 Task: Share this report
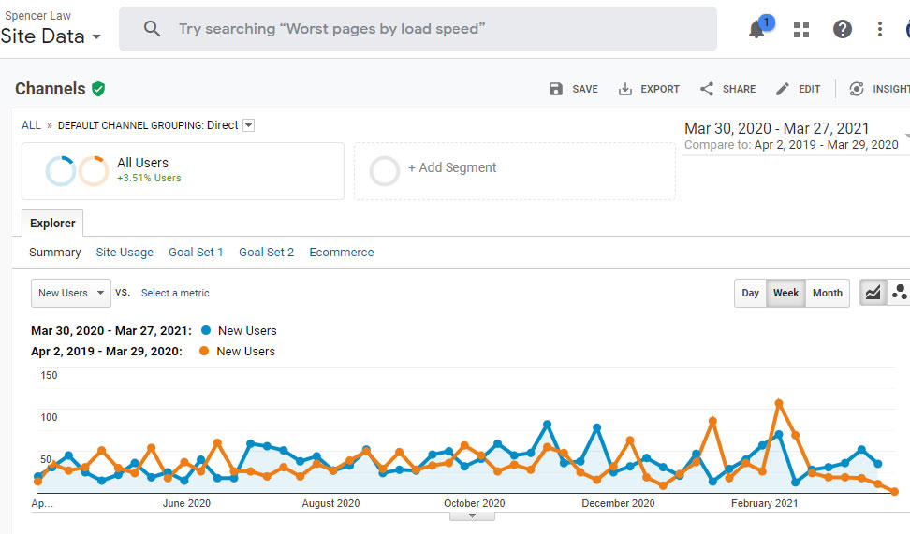coord(727,89)
